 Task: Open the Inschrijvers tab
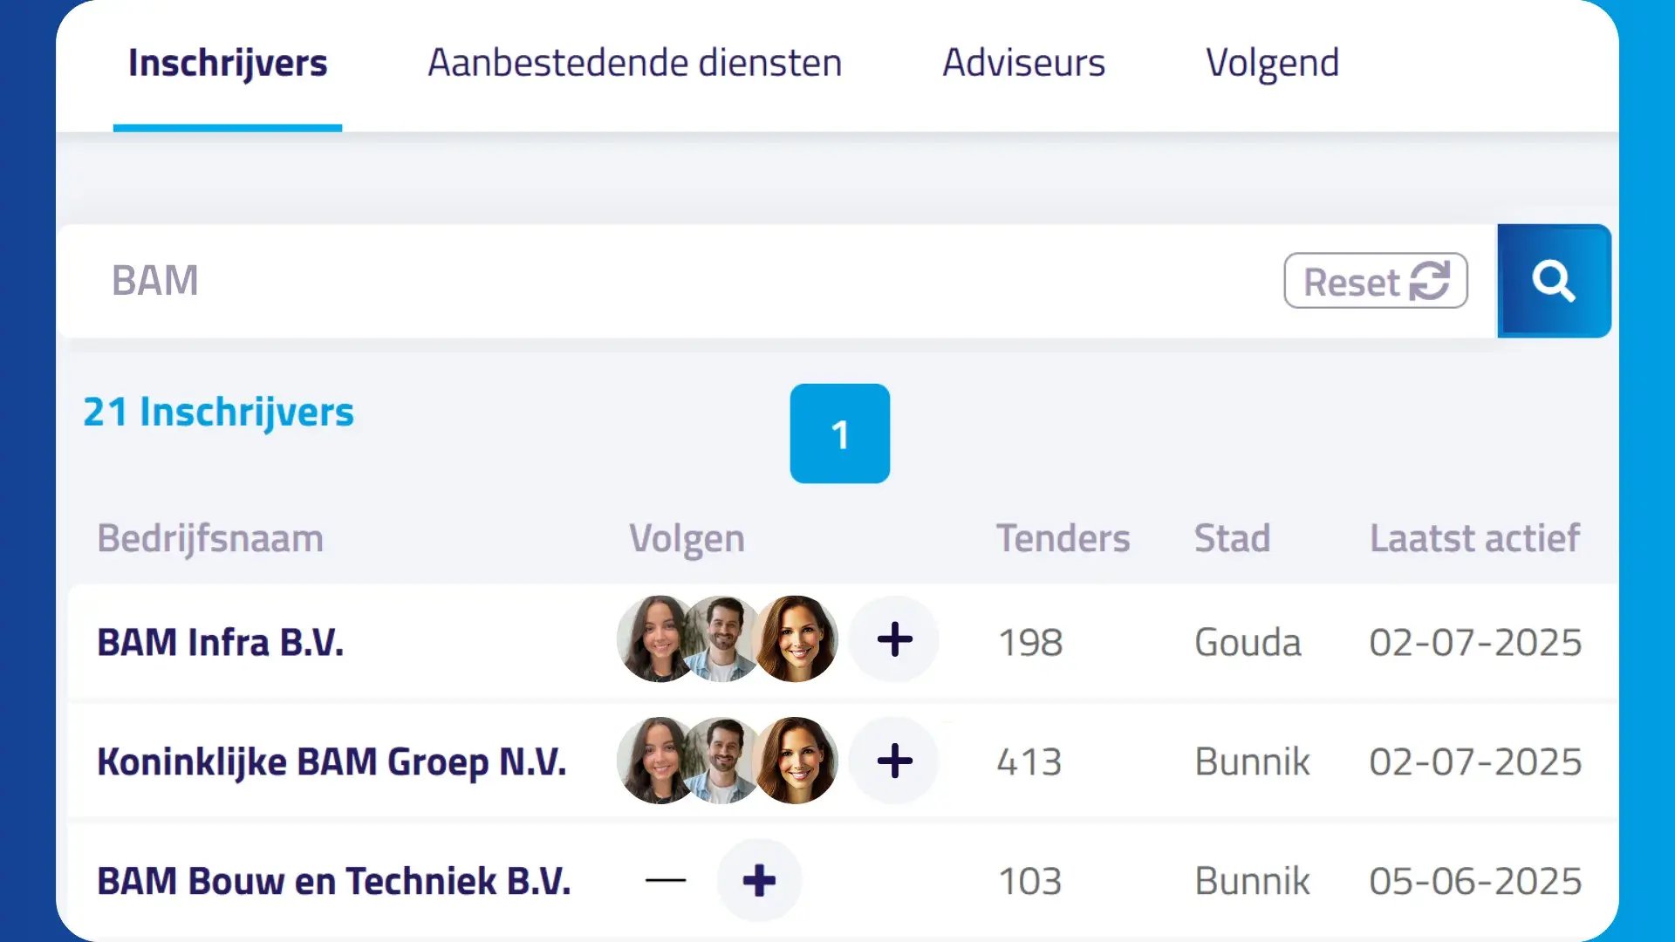click(228, 63)
